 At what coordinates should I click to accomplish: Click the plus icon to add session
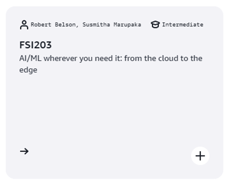(200, 156)
